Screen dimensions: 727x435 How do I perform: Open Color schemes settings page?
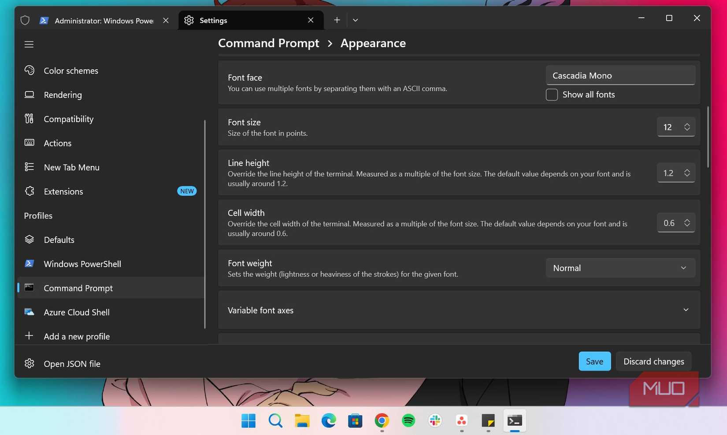(x=110, y=71)
